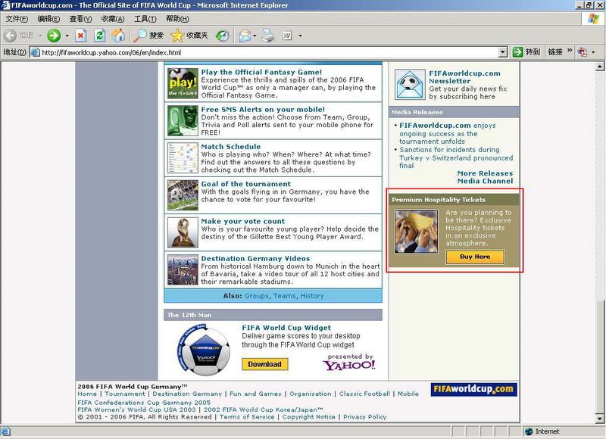Open the Mail button dropdown arrow

255,36
